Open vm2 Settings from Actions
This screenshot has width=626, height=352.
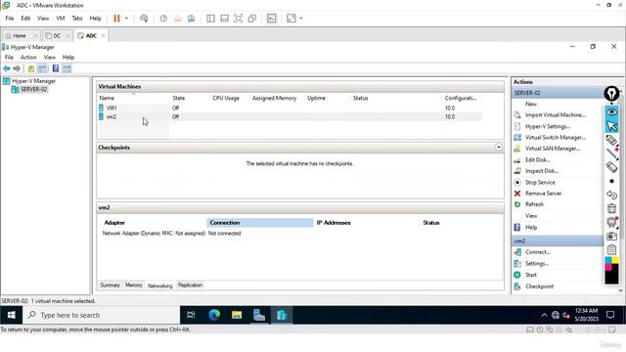click(537, 264)
